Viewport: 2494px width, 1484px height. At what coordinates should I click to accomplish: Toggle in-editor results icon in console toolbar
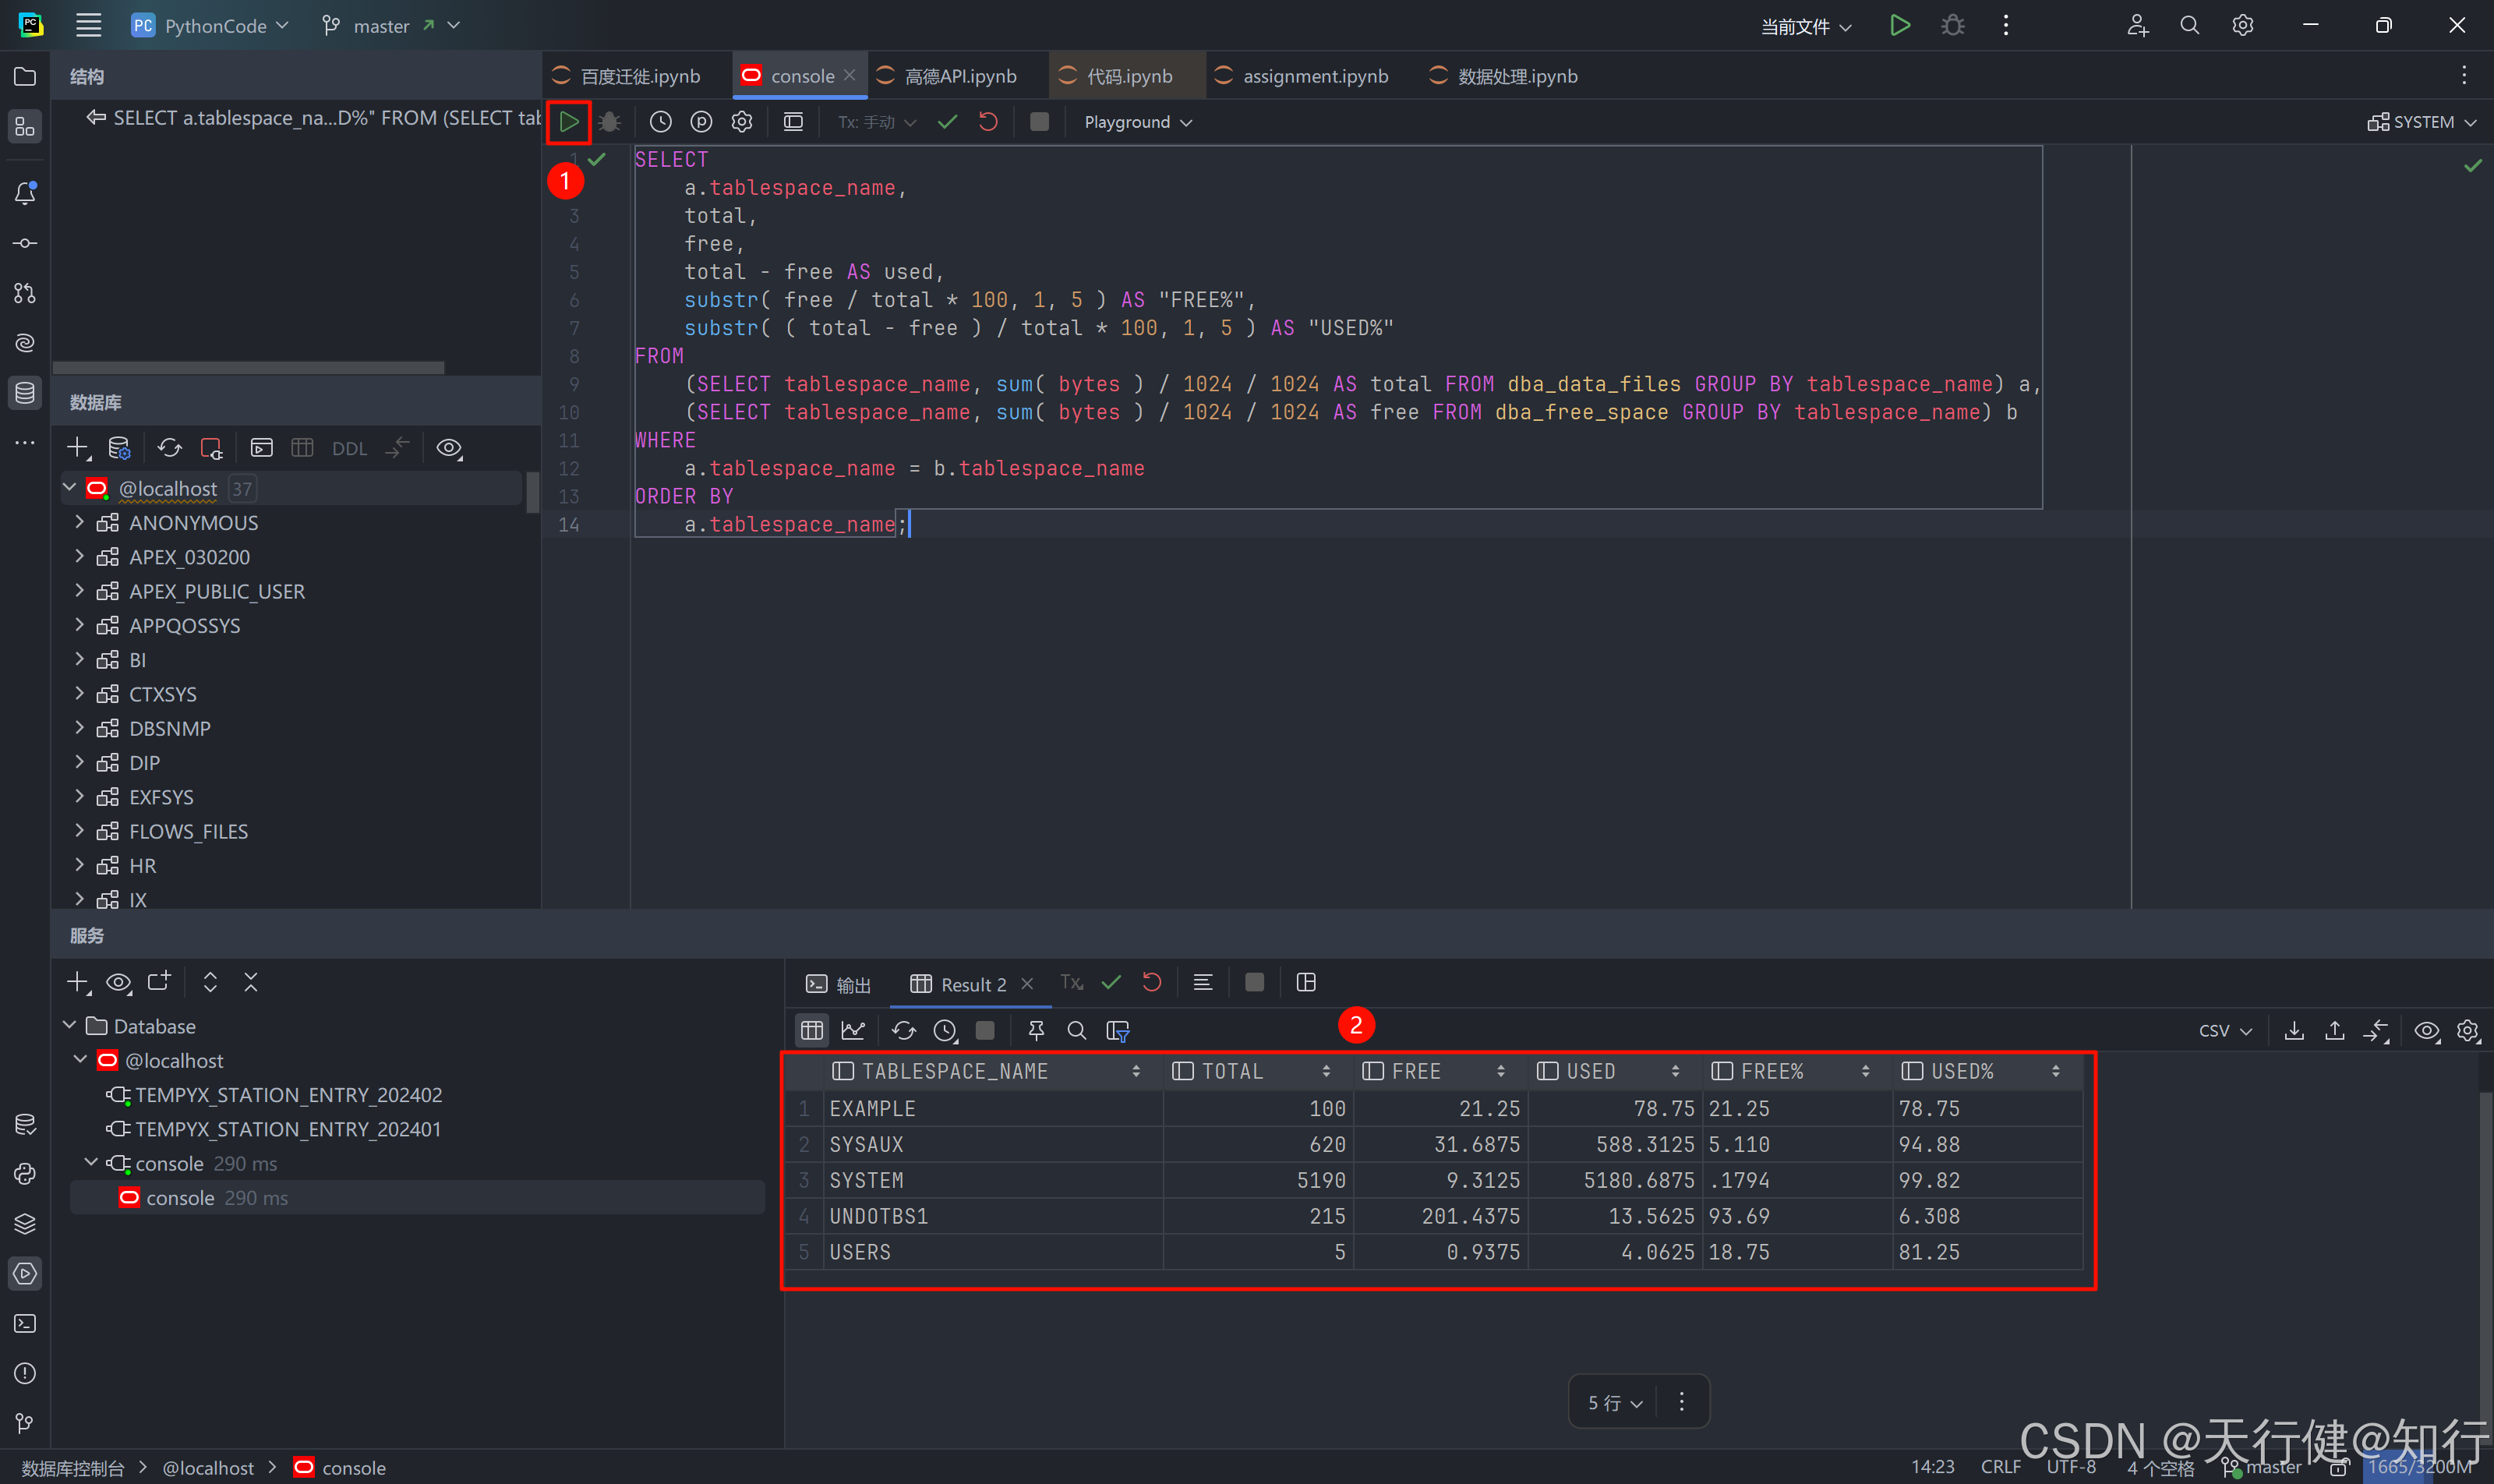click(x=793, y=122)
